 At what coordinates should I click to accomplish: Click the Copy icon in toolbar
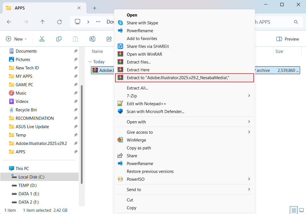[x=59, y=39]
